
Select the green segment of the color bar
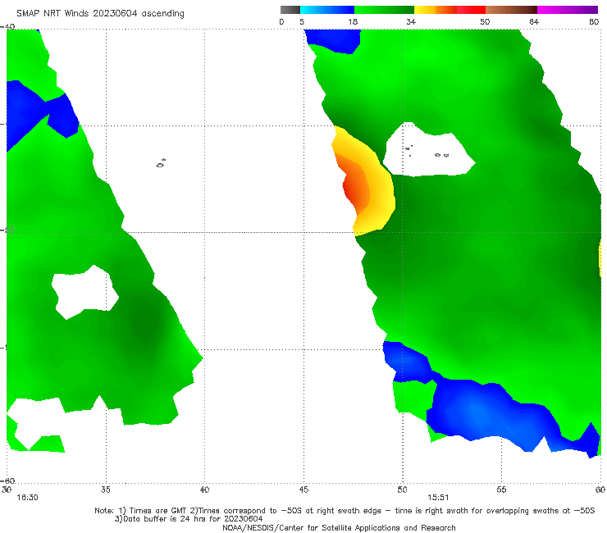(x=384, y=10)
